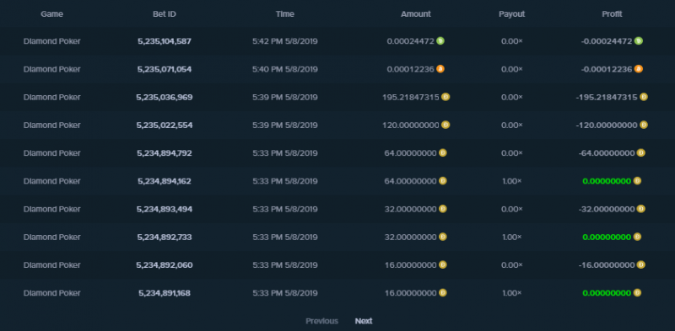Click orange coin icon beside profit -0.00012236
This screenshot has height=331, width=675.
tap(639, 69)
